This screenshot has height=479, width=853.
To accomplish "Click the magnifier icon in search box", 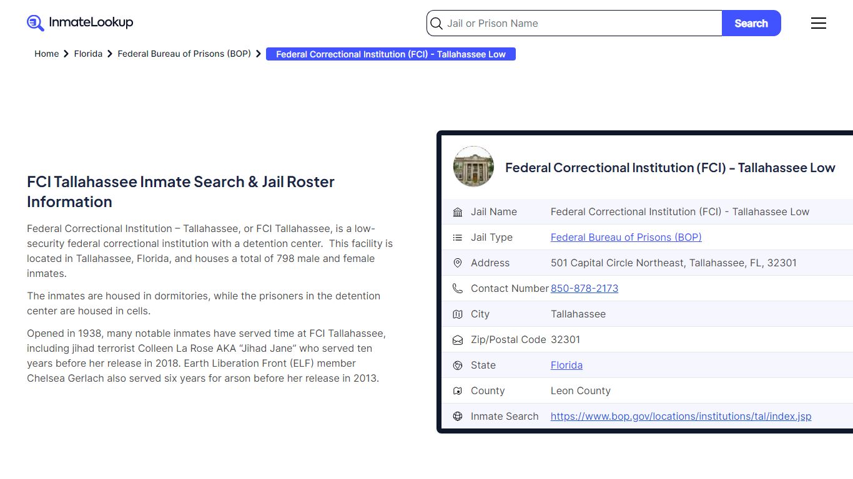I will coord(436,24).
